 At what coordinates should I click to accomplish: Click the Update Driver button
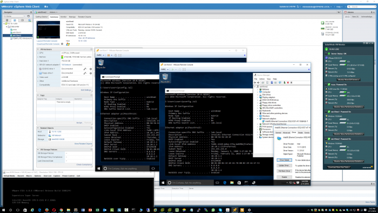pos(284,165)
